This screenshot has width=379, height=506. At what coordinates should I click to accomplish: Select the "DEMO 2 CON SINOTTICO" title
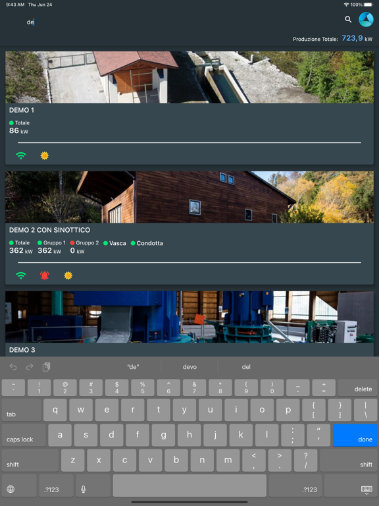pos(49,230)
